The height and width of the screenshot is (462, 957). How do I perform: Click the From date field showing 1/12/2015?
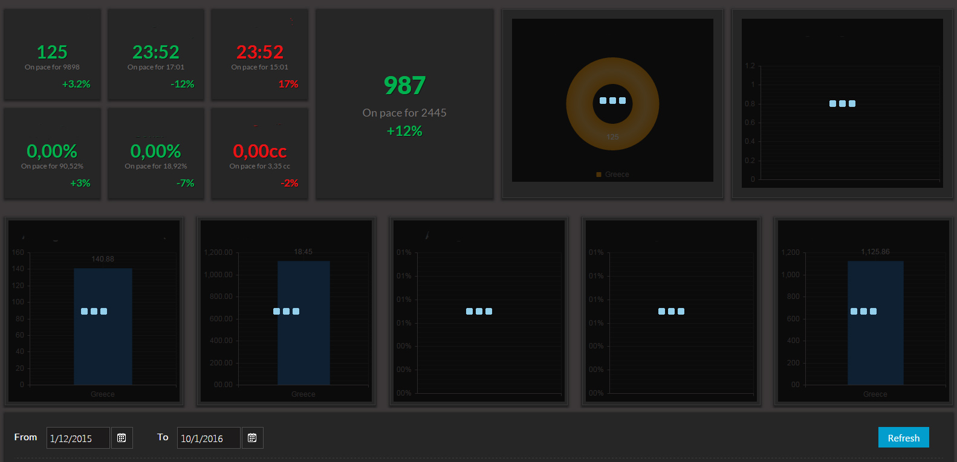78,438
